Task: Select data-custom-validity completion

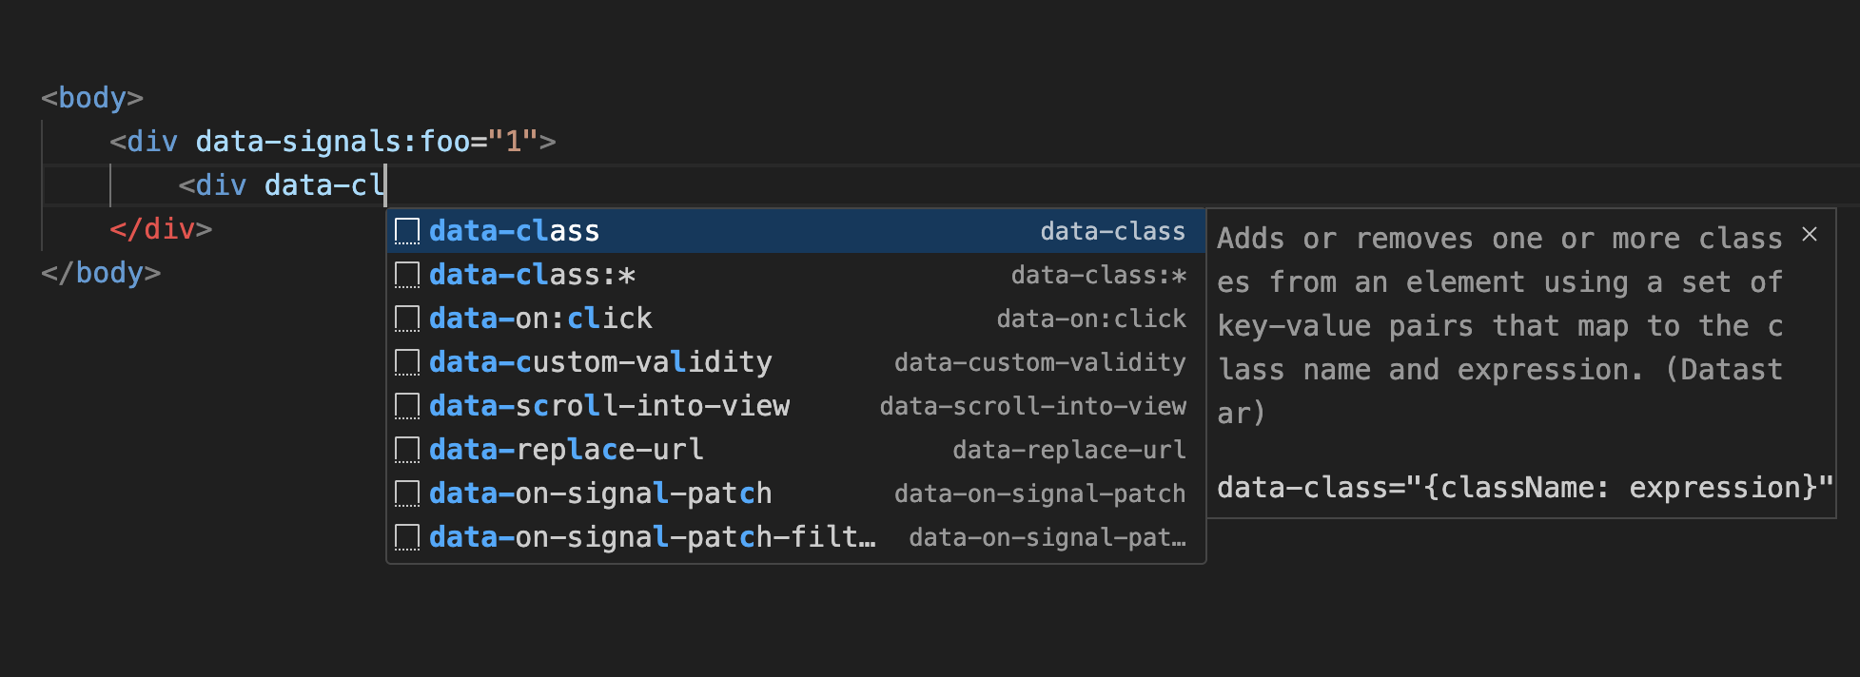Action: pyautogui.click(x=599, y=362)
